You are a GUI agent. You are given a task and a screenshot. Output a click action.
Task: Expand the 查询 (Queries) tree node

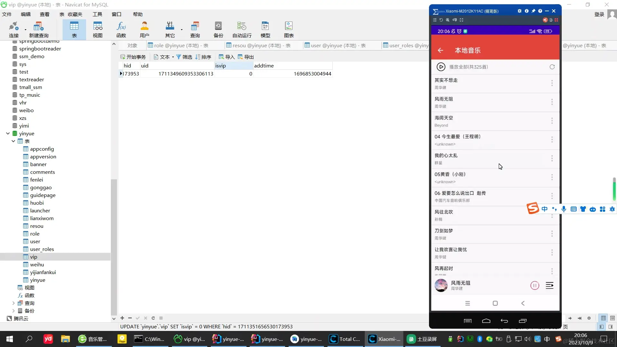13,303
